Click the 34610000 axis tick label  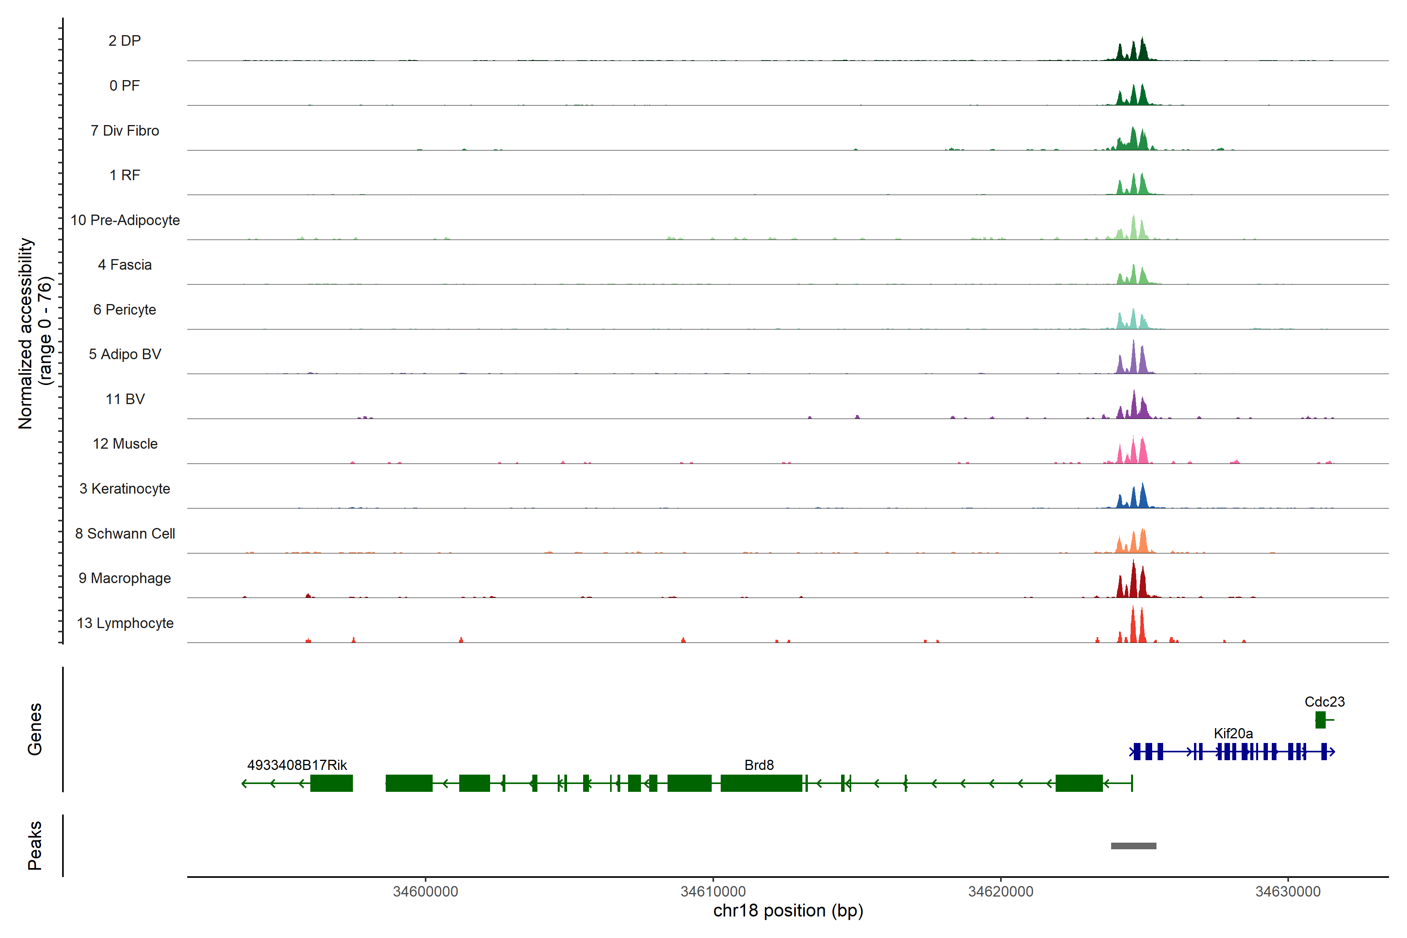pyautogui.click(x=713, y=891)
